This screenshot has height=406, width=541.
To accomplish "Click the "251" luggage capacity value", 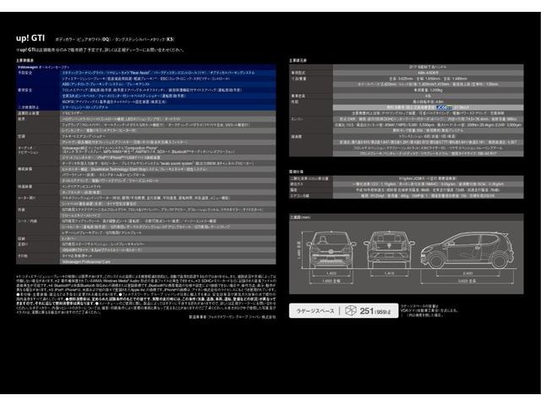I will [x=367, y=311].
